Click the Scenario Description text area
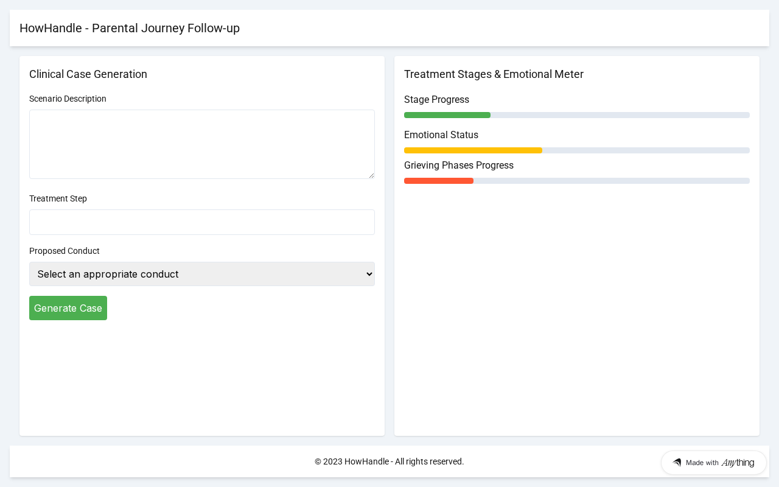The height and width of the screenshot is (487, 779). pos(201,144)
